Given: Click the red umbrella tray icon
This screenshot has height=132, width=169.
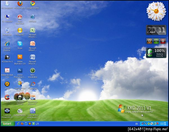Looking at the screenshot, I should (x=157, y=124).
